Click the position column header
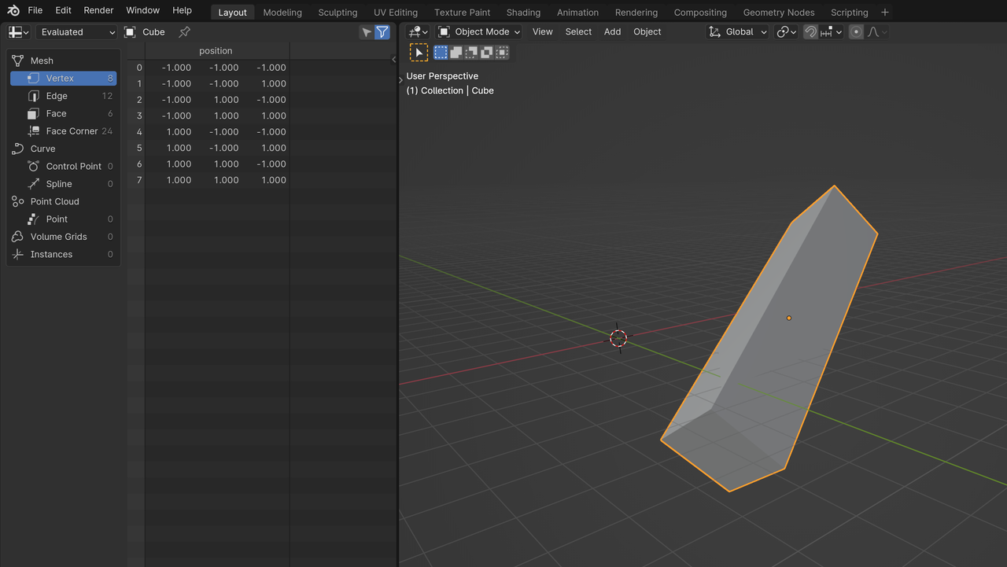This screenshot has height=567, width=1007. (x=216, y=51)
